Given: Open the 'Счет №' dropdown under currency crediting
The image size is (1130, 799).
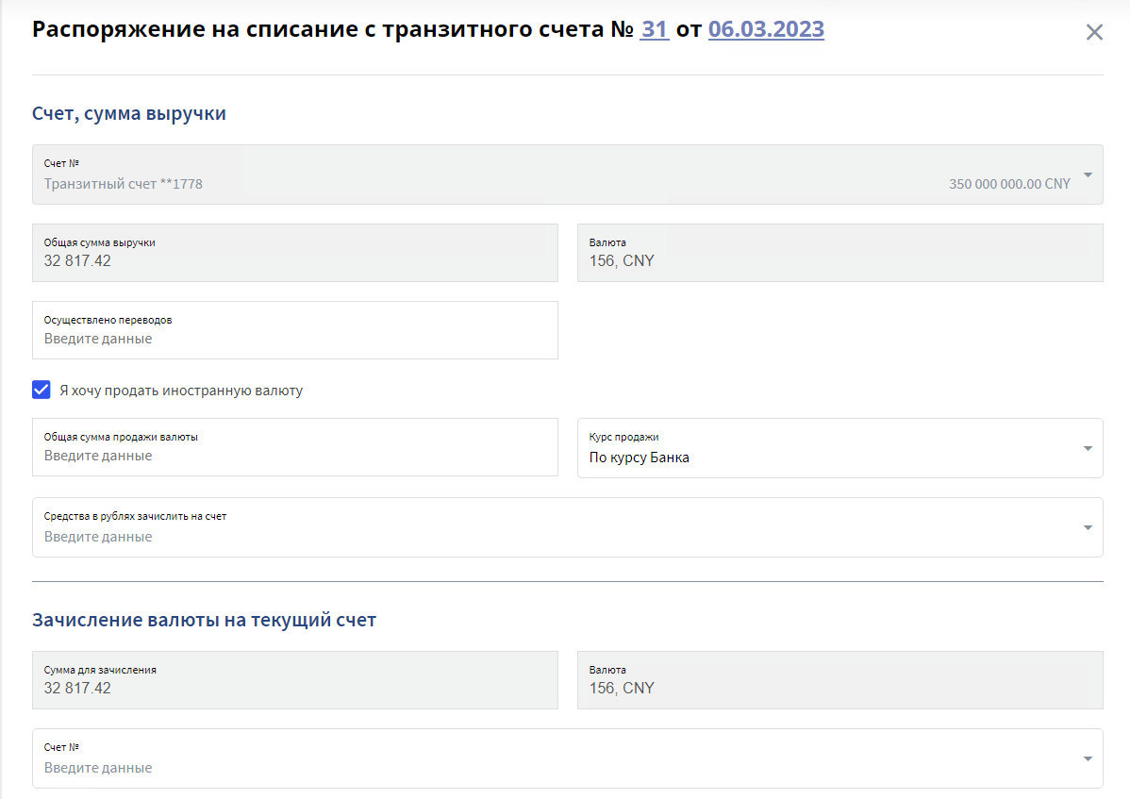Looking at the screenshot, I should [x=567, y=758].
